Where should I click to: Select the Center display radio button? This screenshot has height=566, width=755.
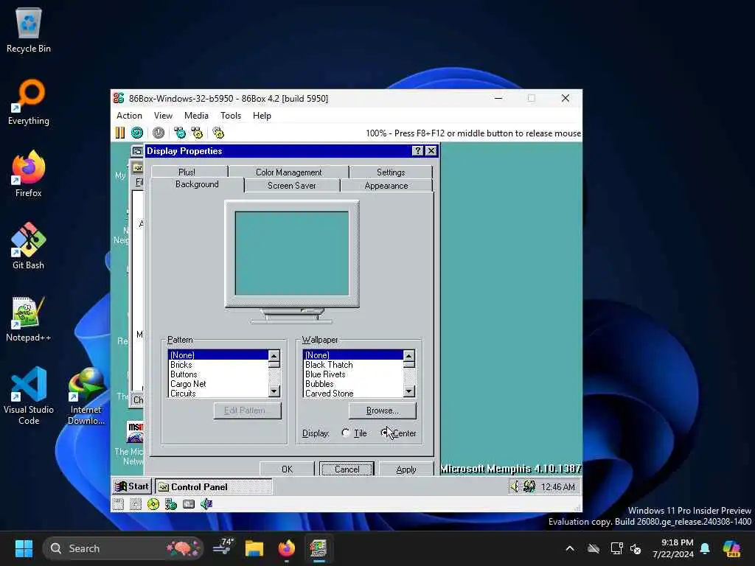pyautogui.click(x=384, y=433)
